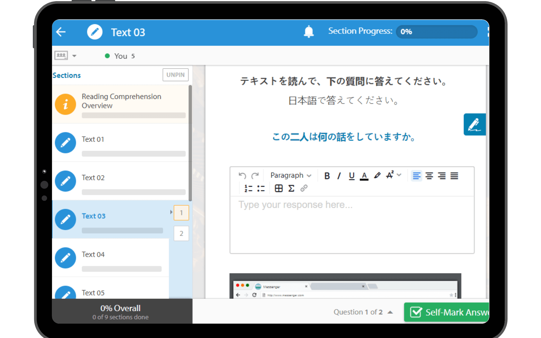Expand the superscript format dropdown arrow
This screenshot has width=541, height=338.
(x=399, y=175)
